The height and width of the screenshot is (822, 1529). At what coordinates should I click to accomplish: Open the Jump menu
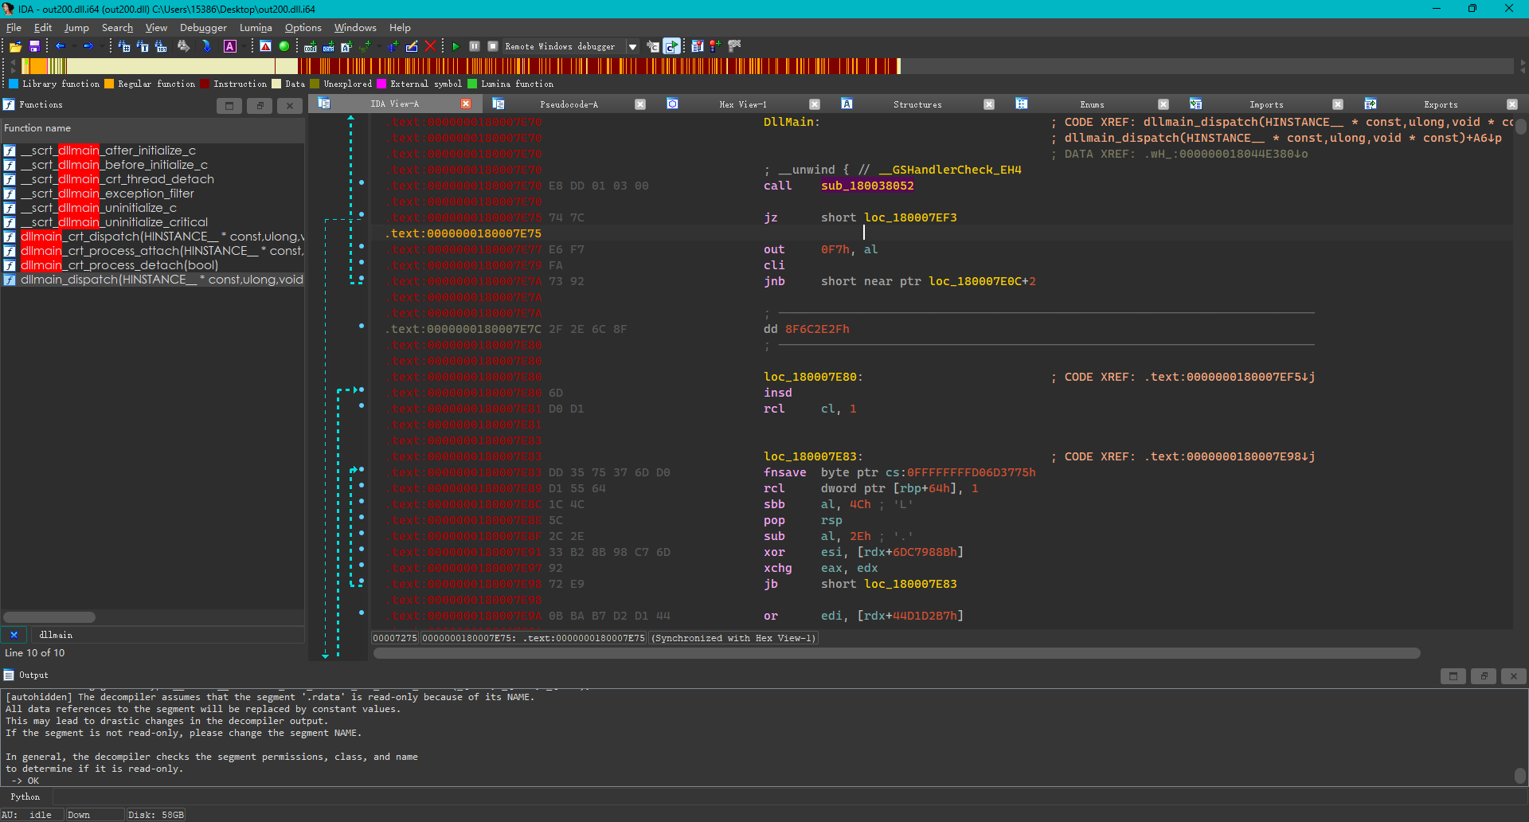[76, 27]
